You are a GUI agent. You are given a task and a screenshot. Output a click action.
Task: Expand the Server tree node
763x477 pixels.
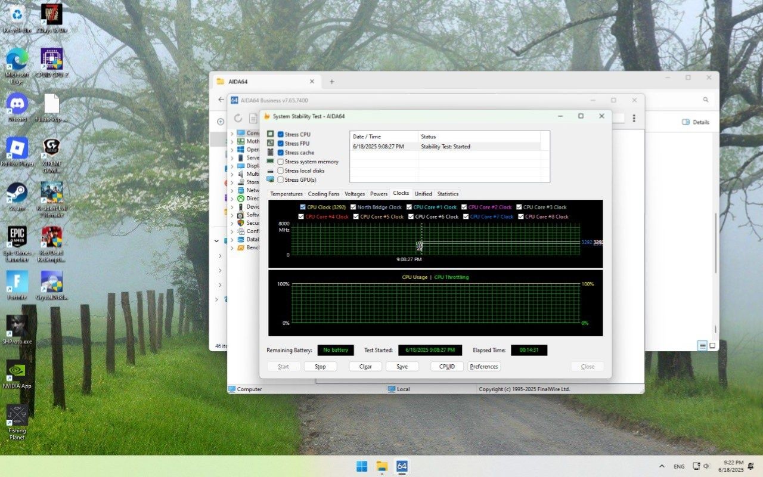tap(232, 158)
